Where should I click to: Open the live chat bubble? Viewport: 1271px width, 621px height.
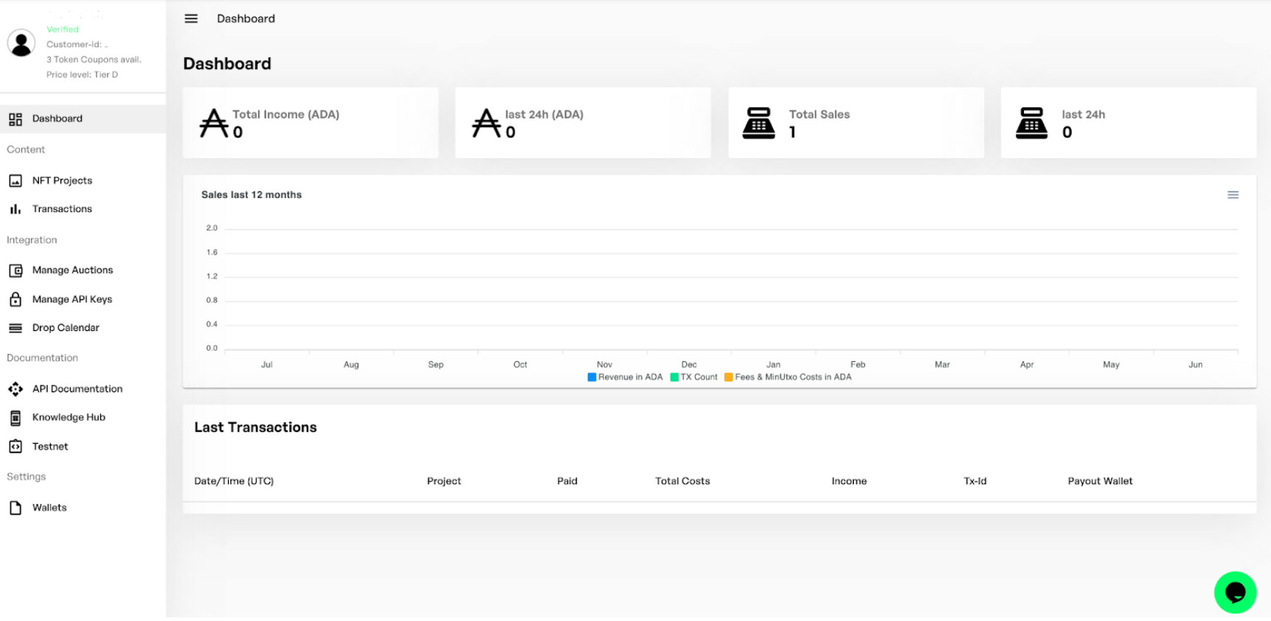click(1234, 592)
